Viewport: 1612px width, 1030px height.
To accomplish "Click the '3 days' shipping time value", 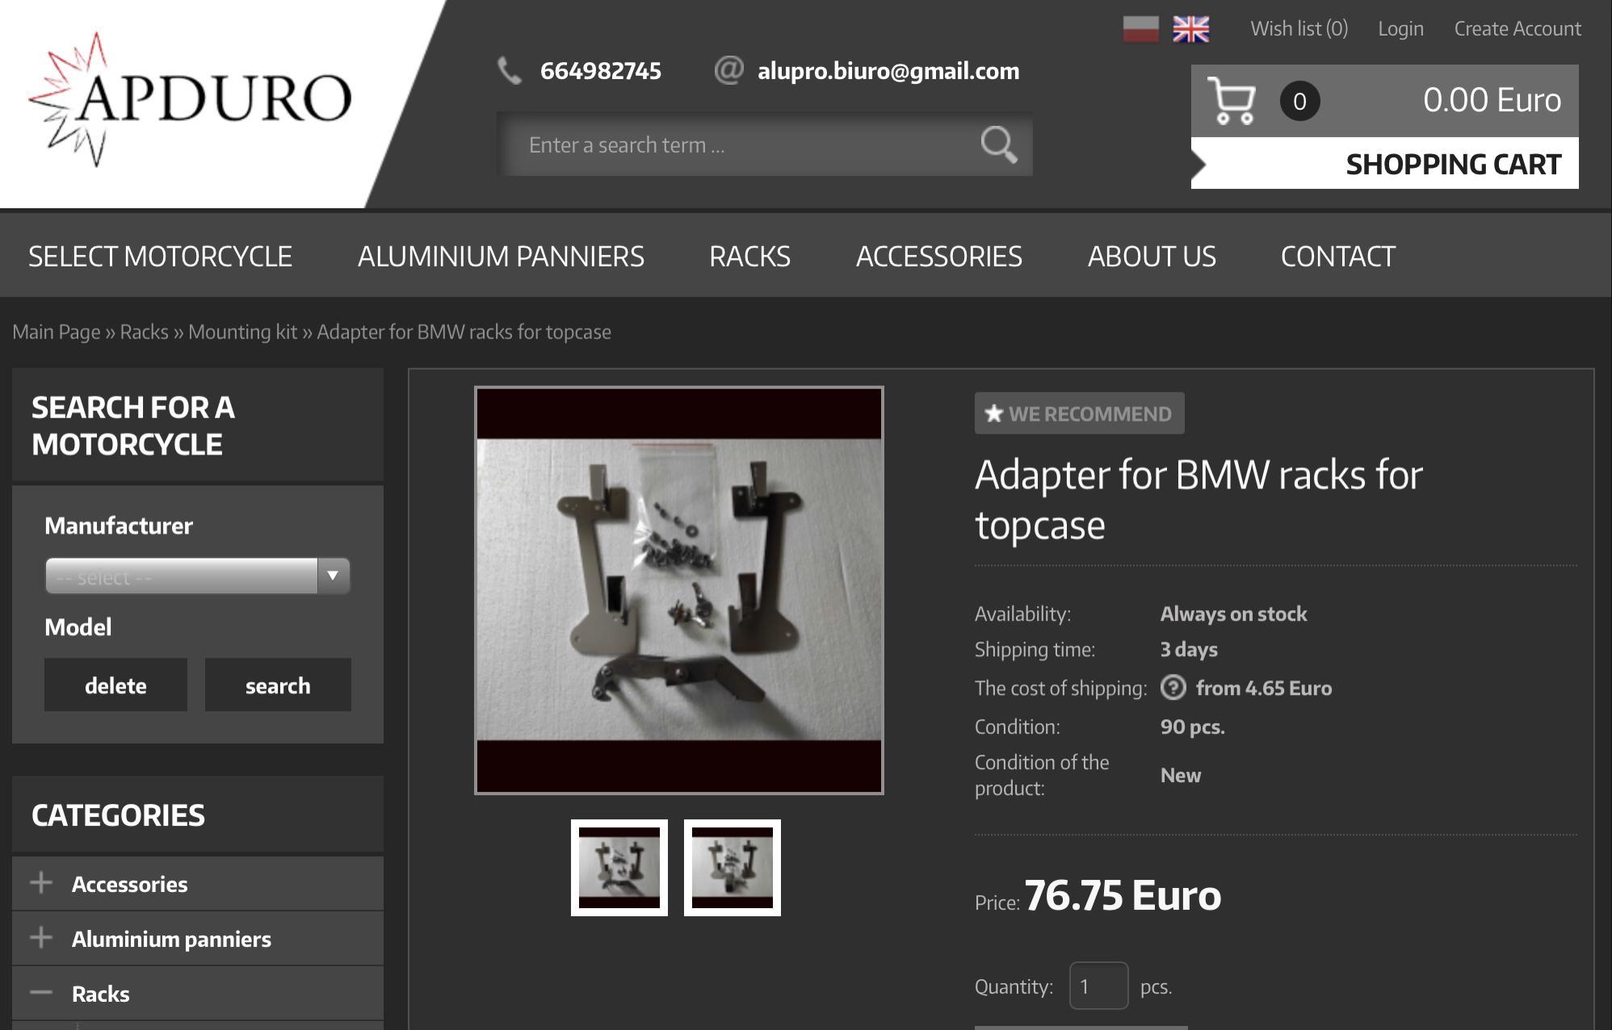I will click(x=1189, y=649).
